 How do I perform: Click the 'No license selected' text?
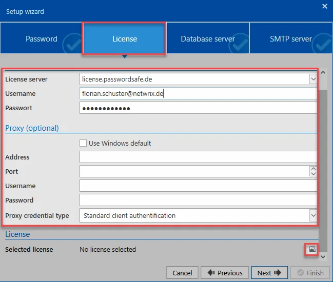tap(108, 249)
